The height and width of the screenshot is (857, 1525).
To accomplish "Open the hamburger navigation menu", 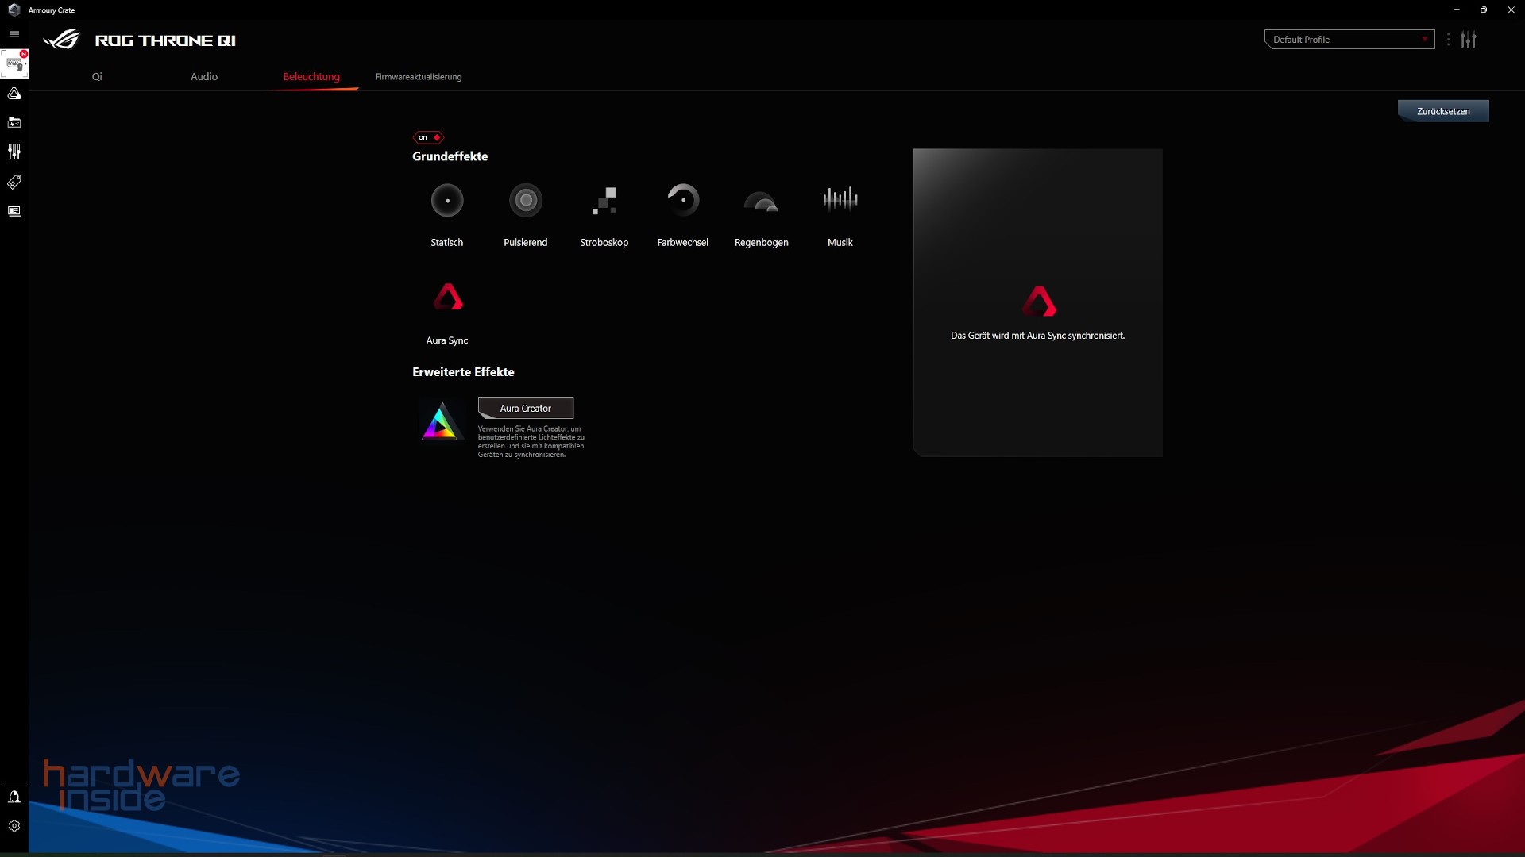I will (14, 34).
